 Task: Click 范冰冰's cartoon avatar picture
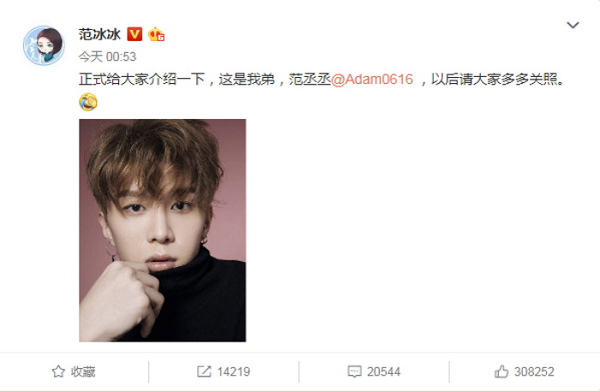click(44, 45)
